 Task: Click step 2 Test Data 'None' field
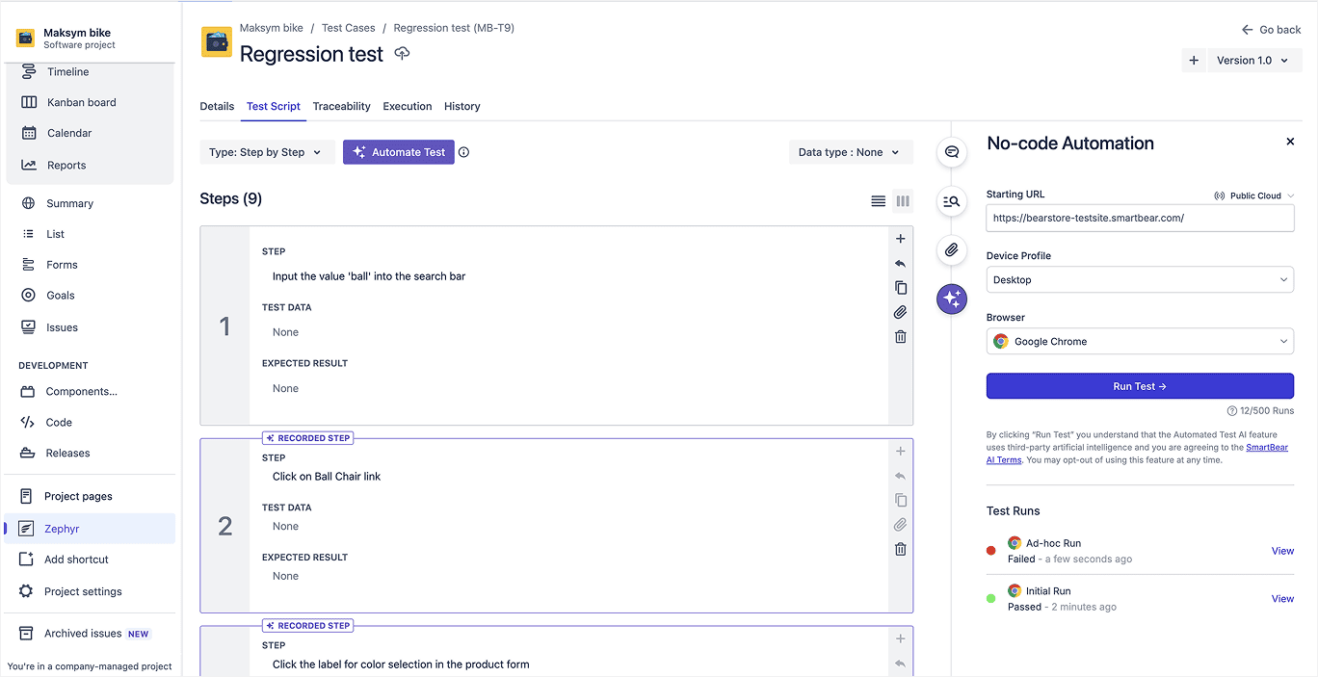click(x=285, y=527)
